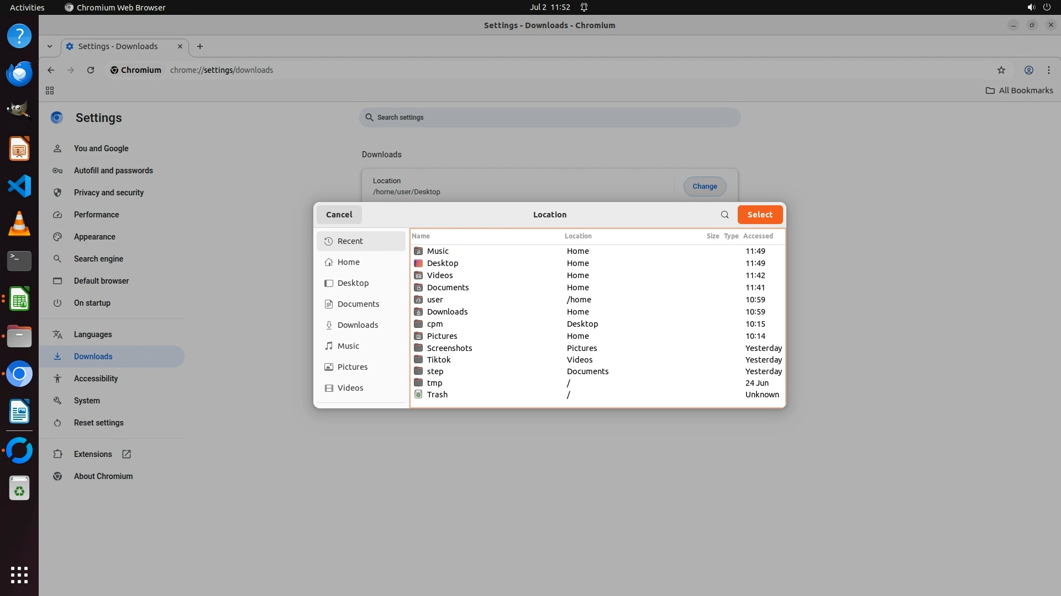The image size is (1061, 596).
Task: Open the tab search dropdown arrow
Action: [50, 46]
